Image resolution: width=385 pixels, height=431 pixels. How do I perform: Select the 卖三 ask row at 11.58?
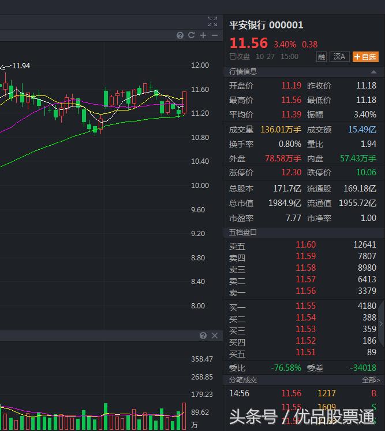tap(302, 268)
